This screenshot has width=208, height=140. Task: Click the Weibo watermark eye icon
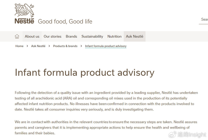point(173,135)
